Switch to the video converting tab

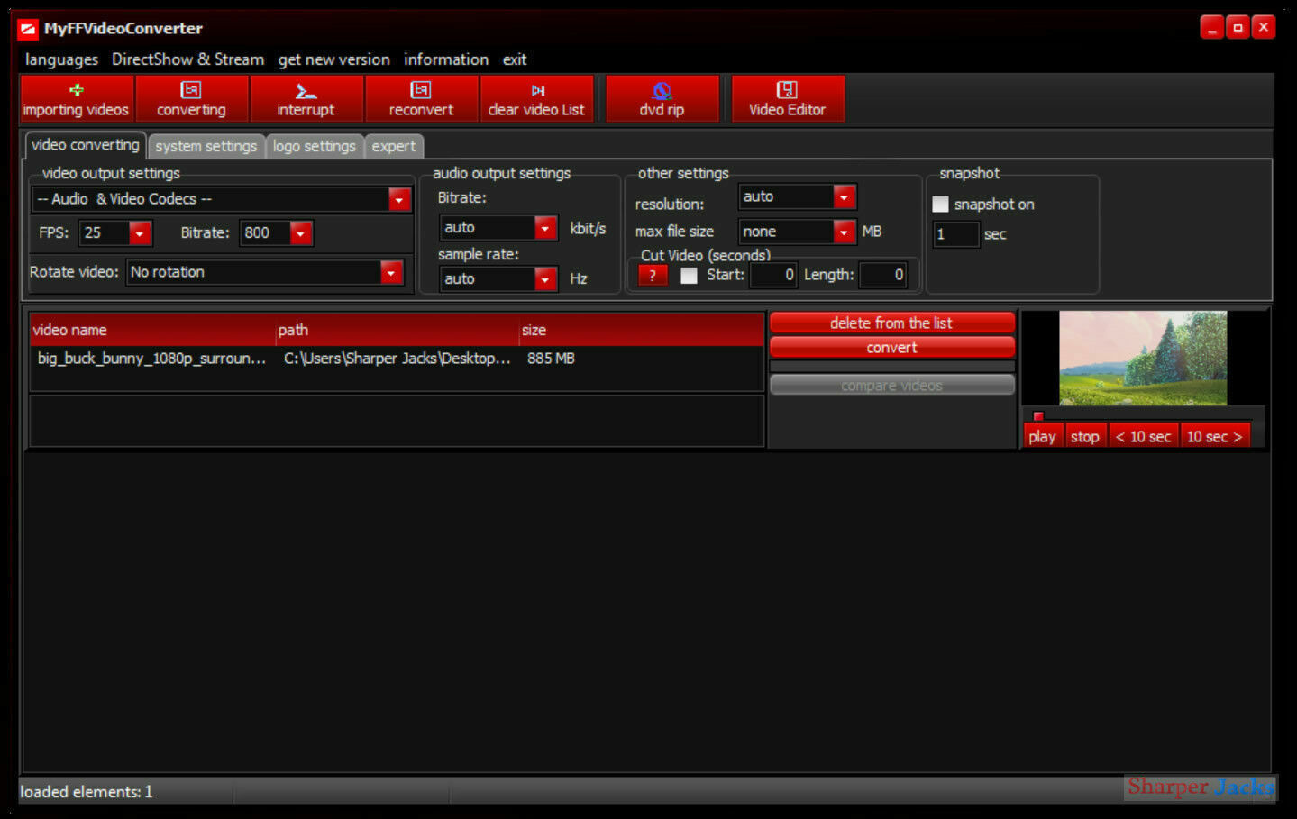point(86,145)
